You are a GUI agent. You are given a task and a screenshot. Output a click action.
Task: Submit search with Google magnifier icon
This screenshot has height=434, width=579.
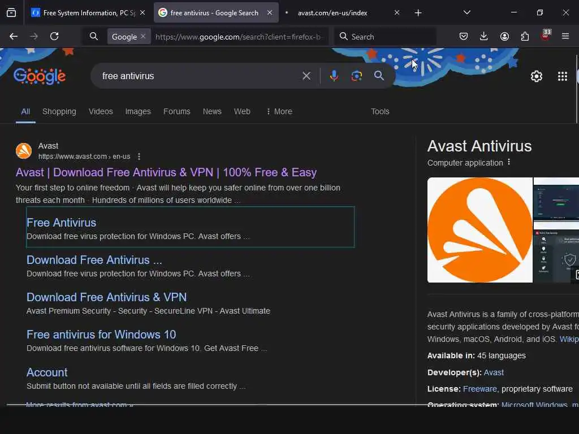[x=379, y=76]
